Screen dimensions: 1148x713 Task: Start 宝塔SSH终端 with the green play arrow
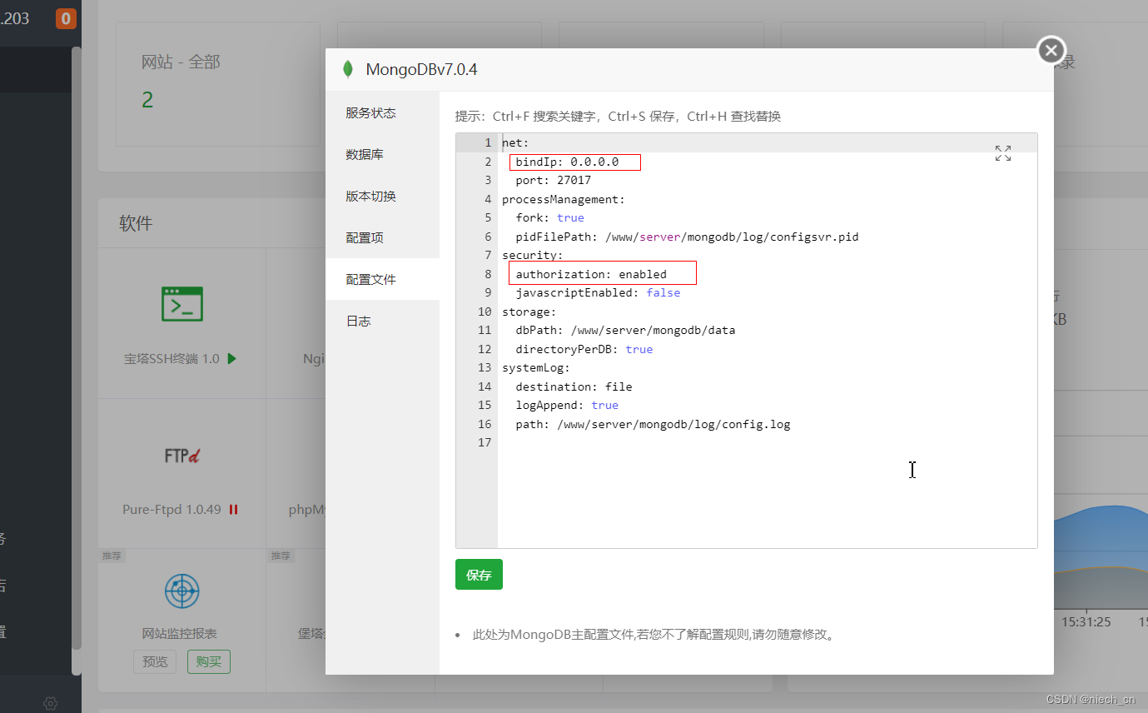click(x=232, y=358)
